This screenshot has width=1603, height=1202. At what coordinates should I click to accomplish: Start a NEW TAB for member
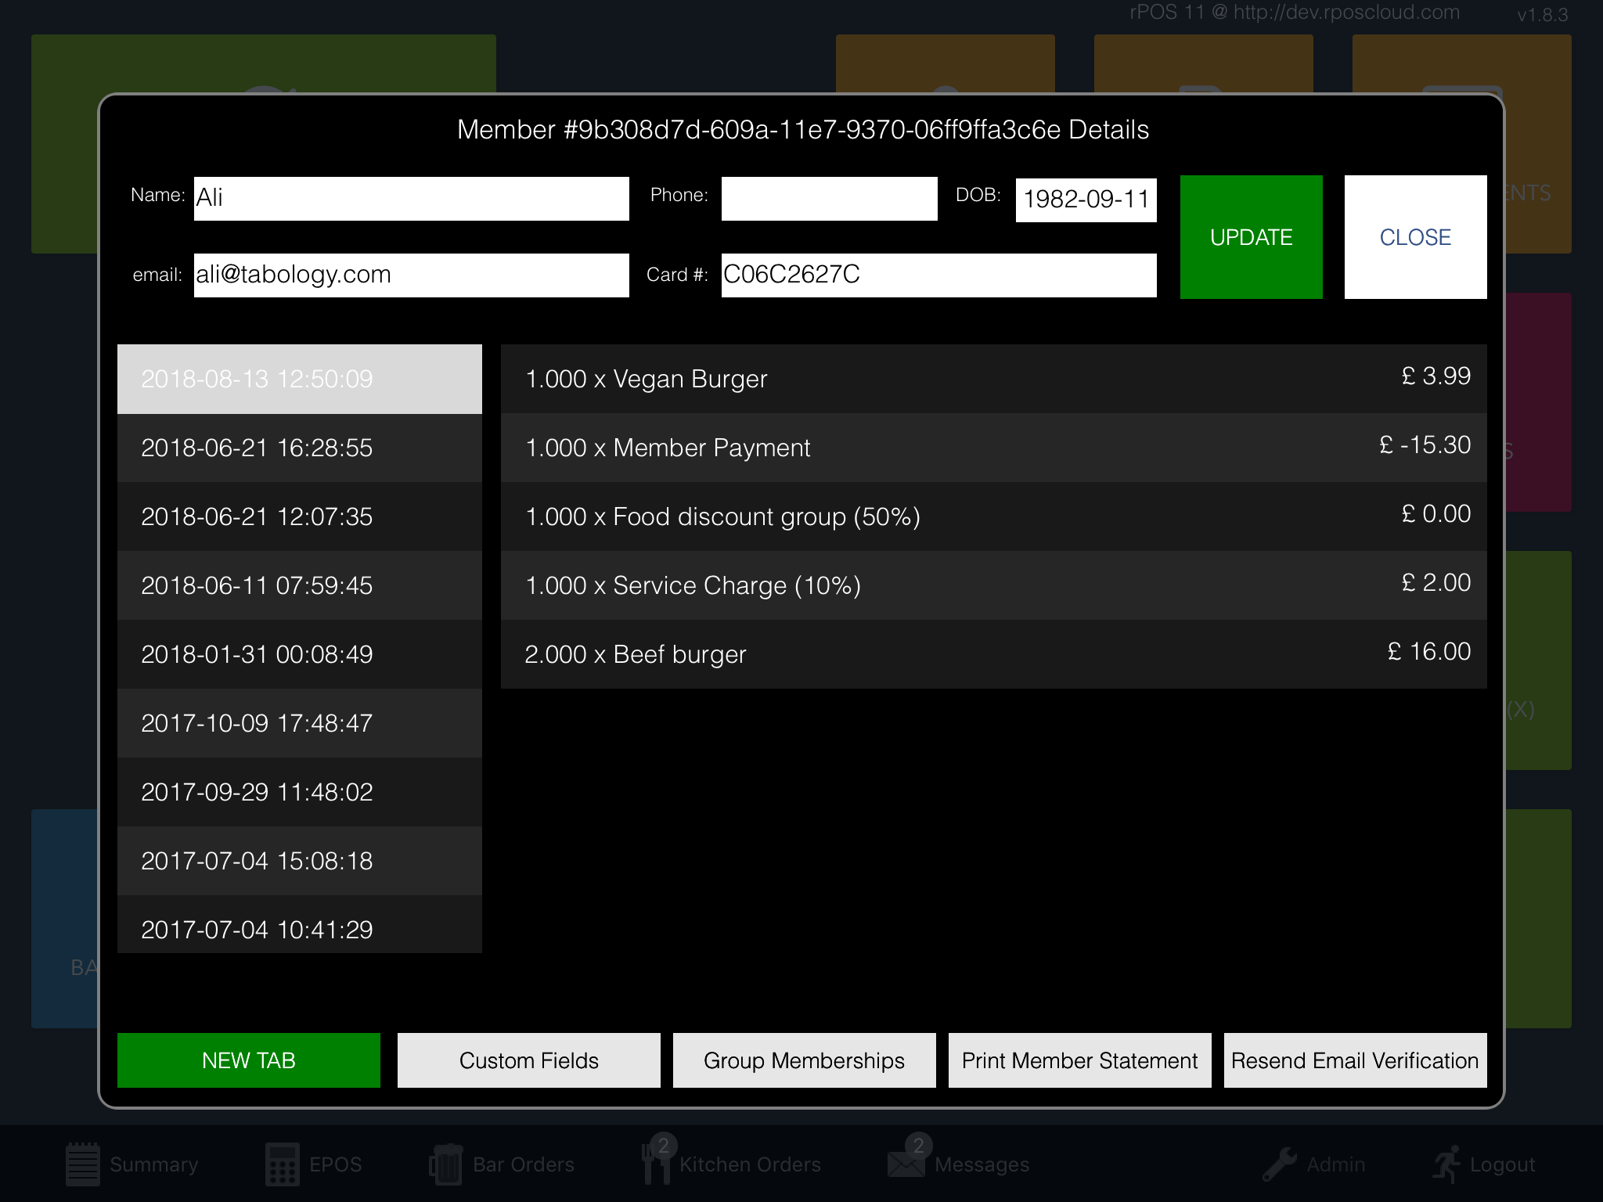click(x=249, y=1060)
